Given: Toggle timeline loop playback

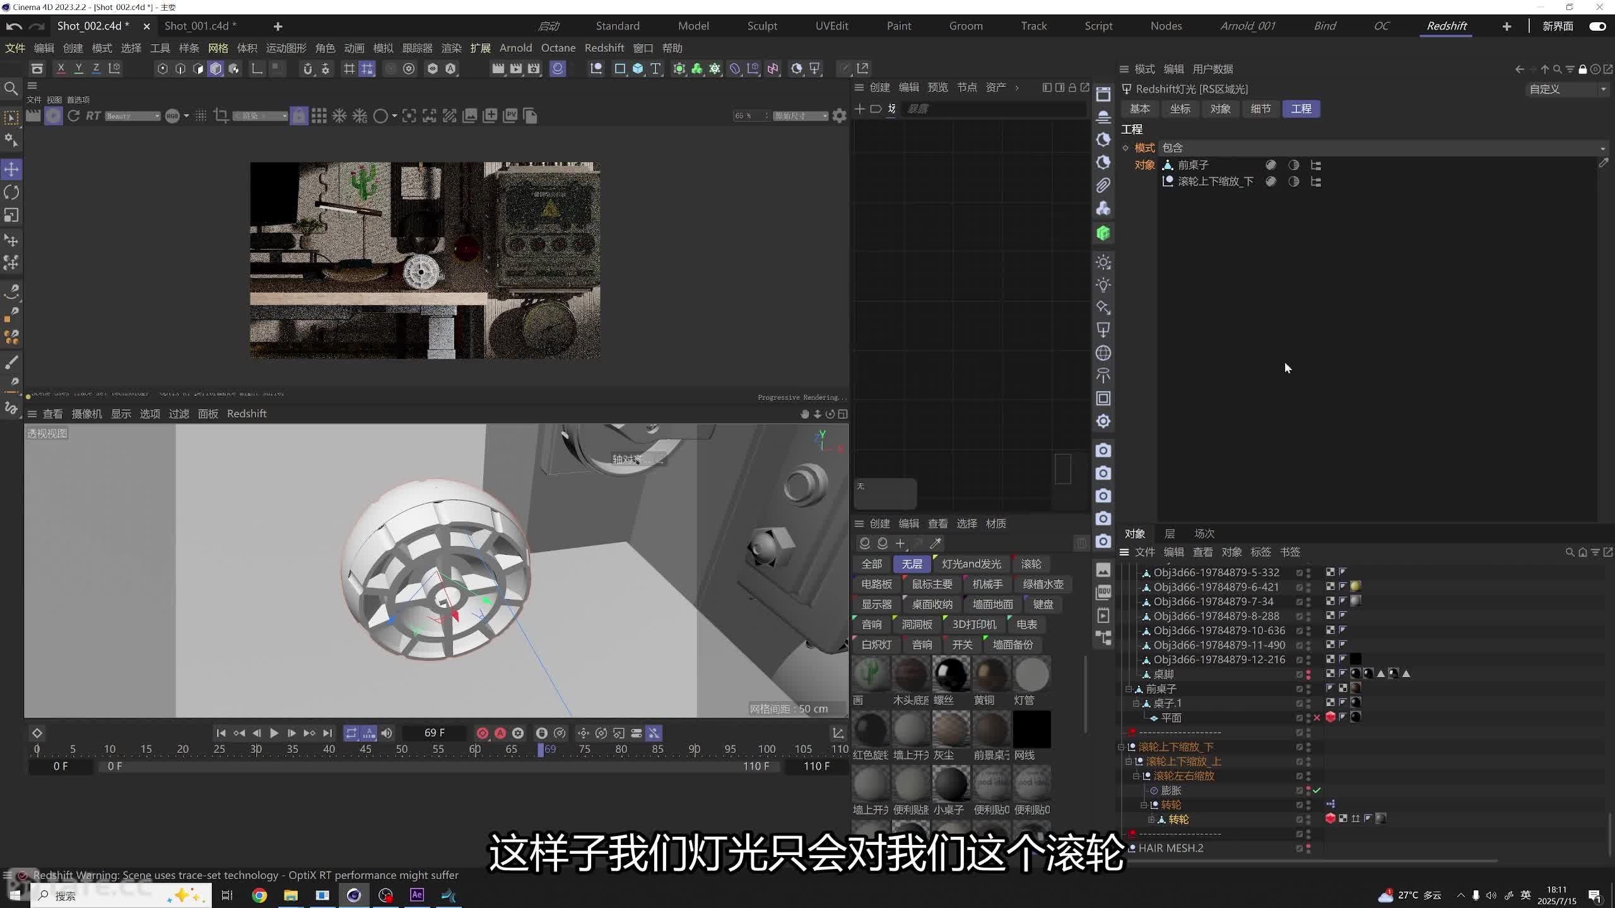Looking at the screenshot, I should [x=351, y=733].
